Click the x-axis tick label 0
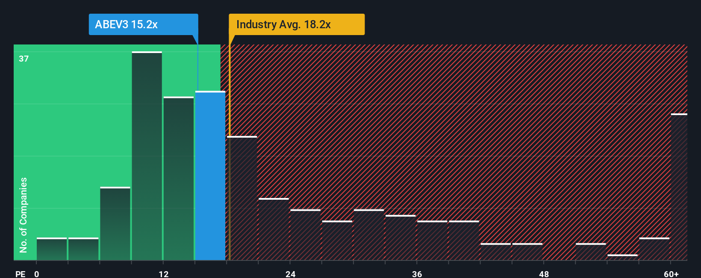The height and width of the screenshot is (278, 701). (37, 274)
